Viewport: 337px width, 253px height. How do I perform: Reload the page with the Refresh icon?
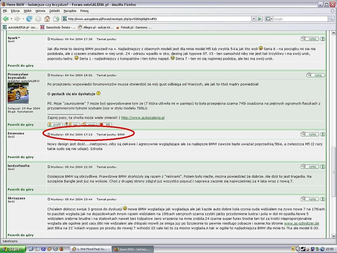pos(29,19)
